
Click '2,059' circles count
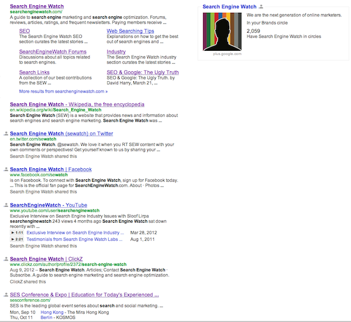tap(253, 31)
